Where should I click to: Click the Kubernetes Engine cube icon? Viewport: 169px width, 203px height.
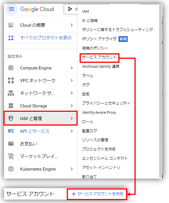pos(11,169)
